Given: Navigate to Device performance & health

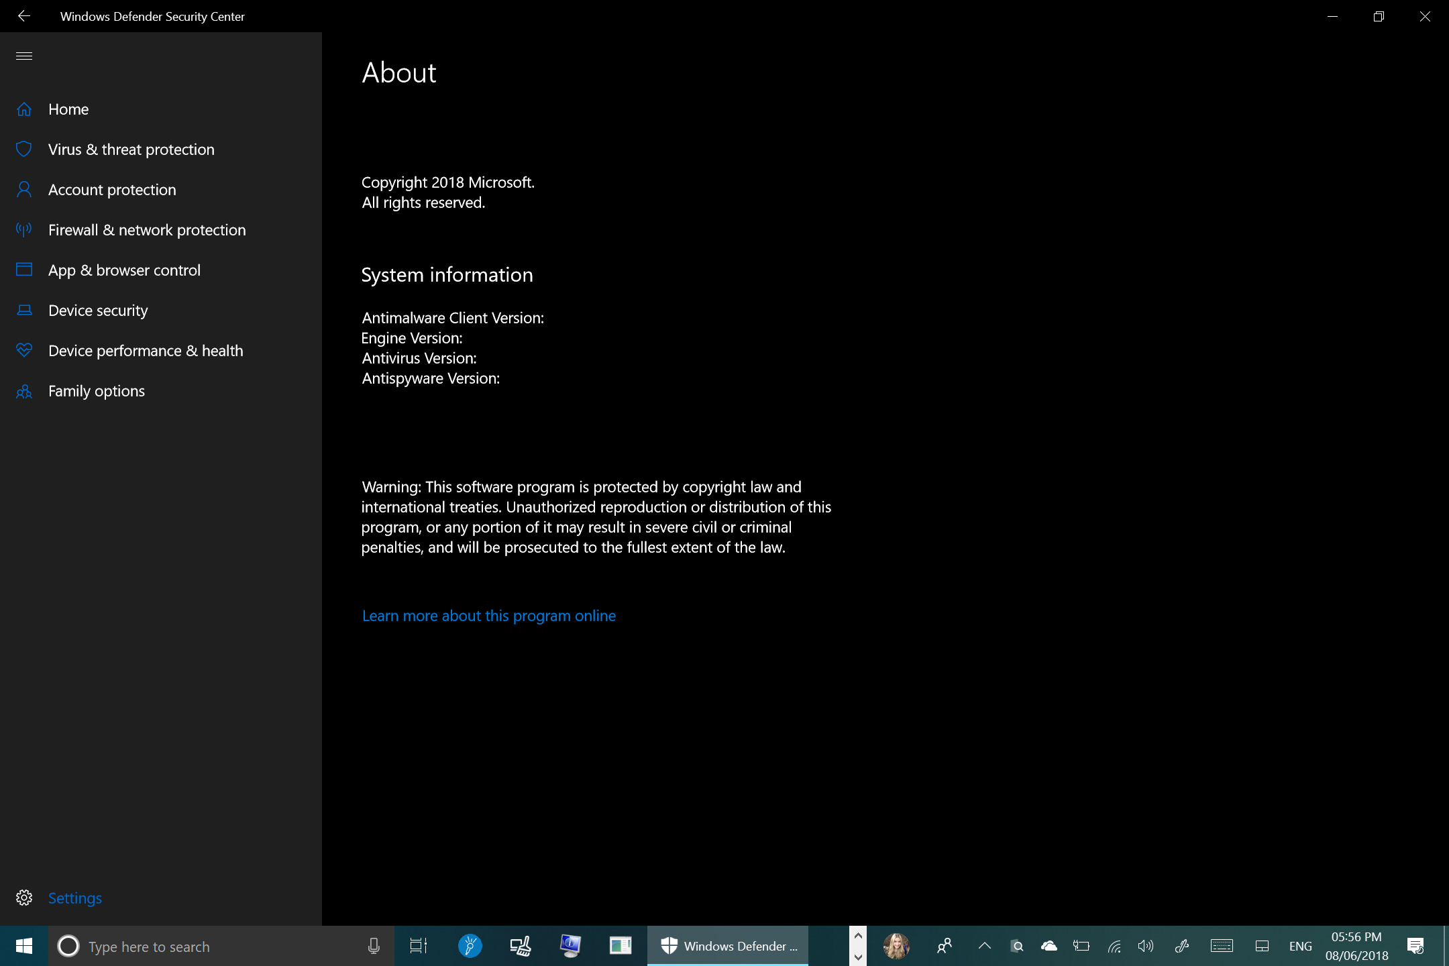Looking at the screenshot, I should [146, 351].
